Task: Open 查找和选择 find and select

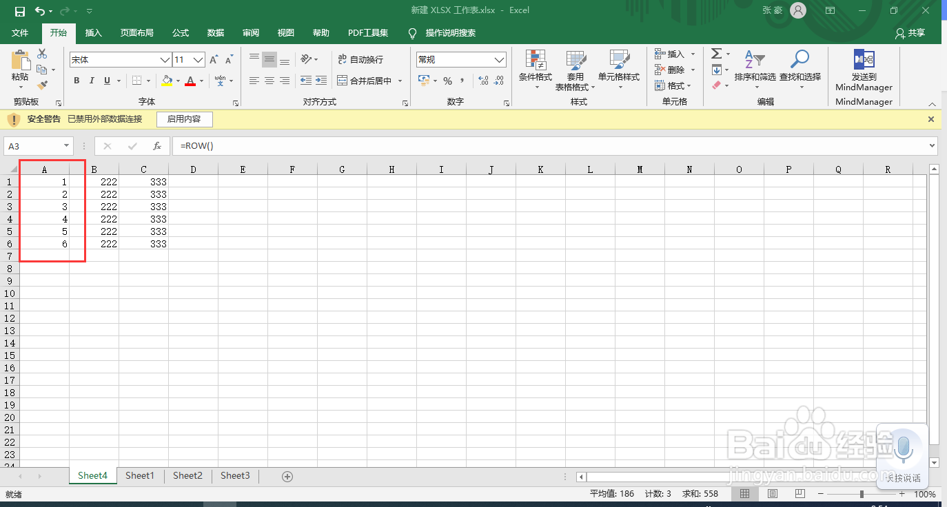Action: pyautogui.click(x=800, y=70)
